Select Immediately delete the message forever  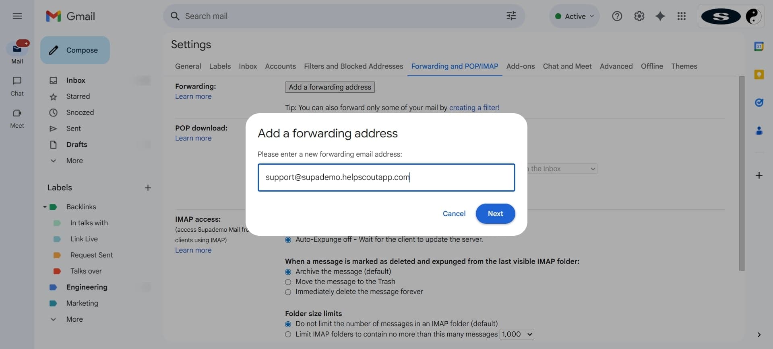(288, 292)
